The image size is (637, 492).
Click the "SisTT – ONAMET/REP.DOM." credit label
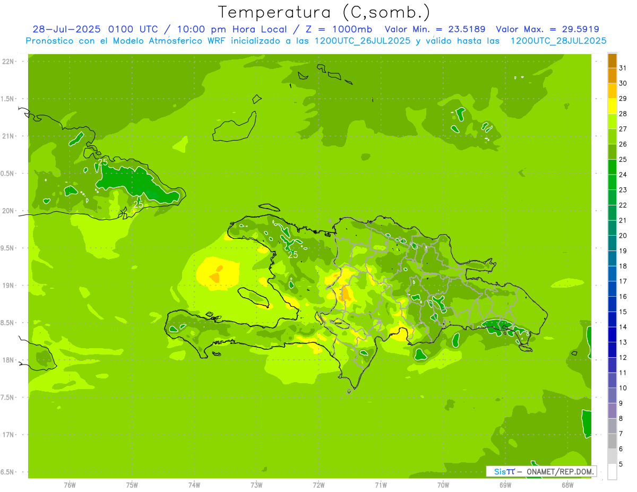(x=541, y=471)
